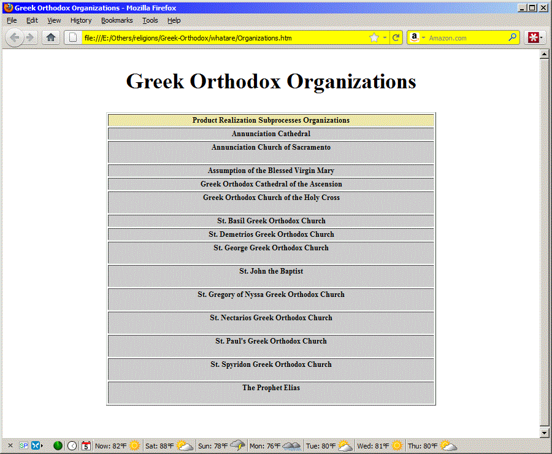Click the Product Realization Subprocesses Organizations header
The height and width of the screenshot is (454, 552).
[271, 120]
